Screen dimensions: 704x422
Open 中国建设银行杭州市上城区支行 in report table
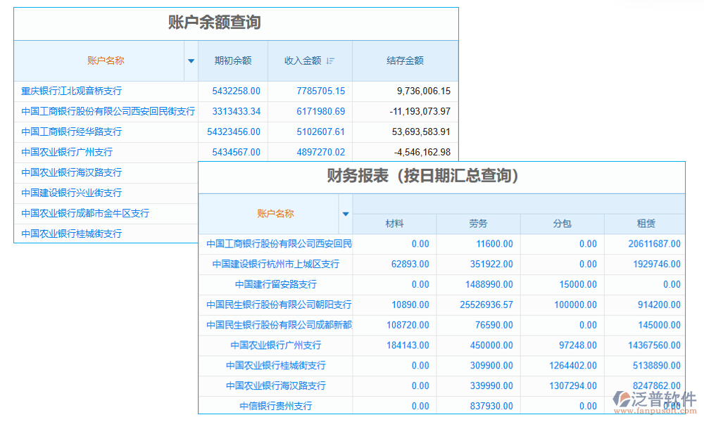tap(275, 264)
